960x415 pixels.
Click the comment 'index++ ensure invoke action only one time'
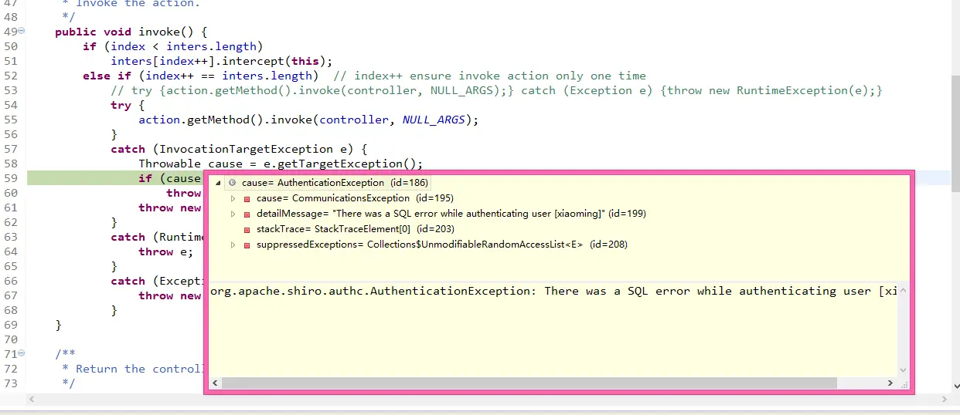[x=500, y=76]
